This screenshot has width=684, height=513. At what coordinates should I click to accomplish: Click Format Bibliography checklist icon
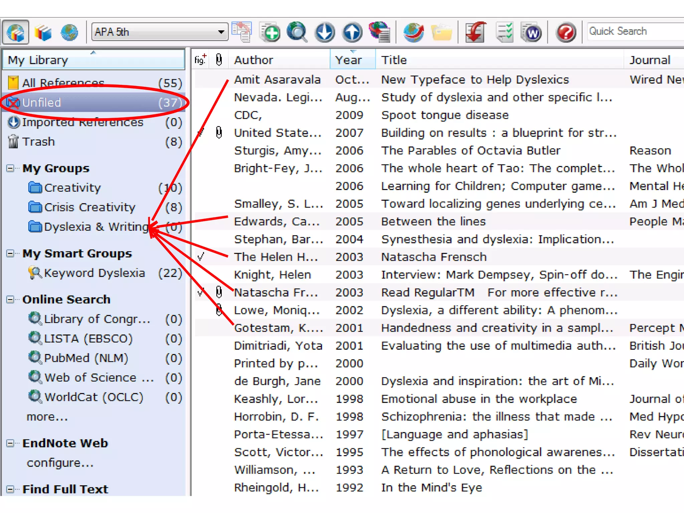coord(504,32)
